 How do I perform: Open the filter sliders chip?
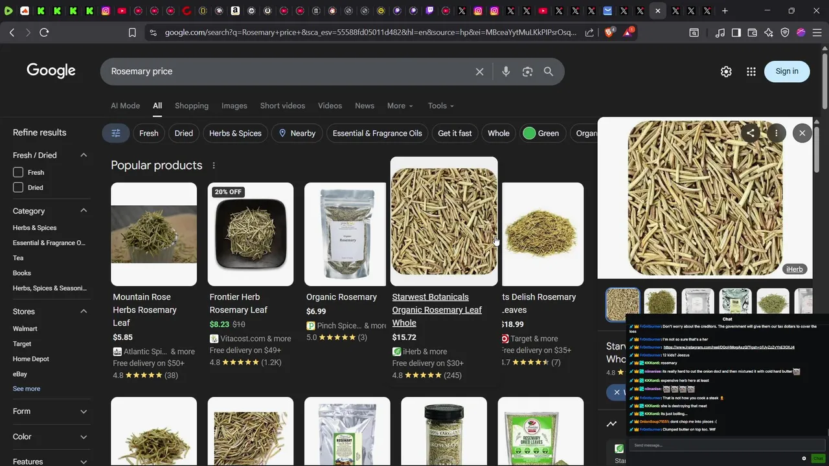point(116,133)
